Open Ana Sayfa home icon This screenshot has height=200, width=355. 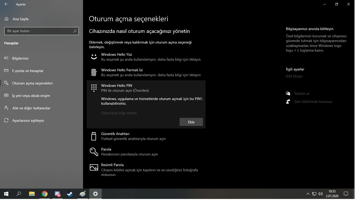click(6, 19)
